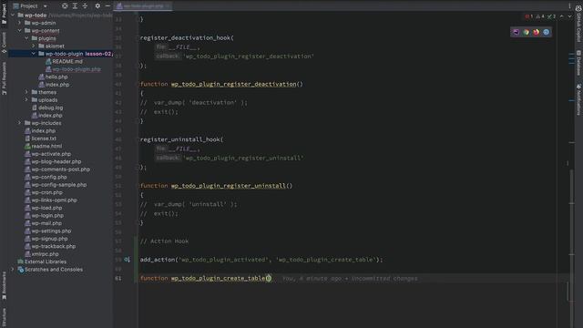
Task: Click the gutter hook icon on line 59
Action: coord(128,260)
